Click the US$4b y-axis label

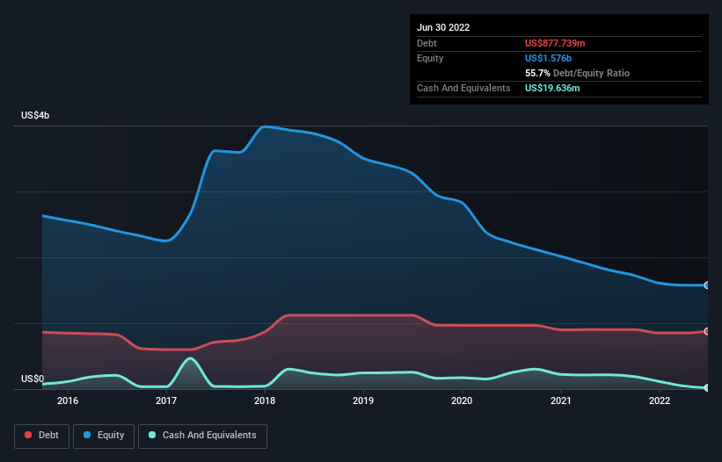[x=35, y=115]
